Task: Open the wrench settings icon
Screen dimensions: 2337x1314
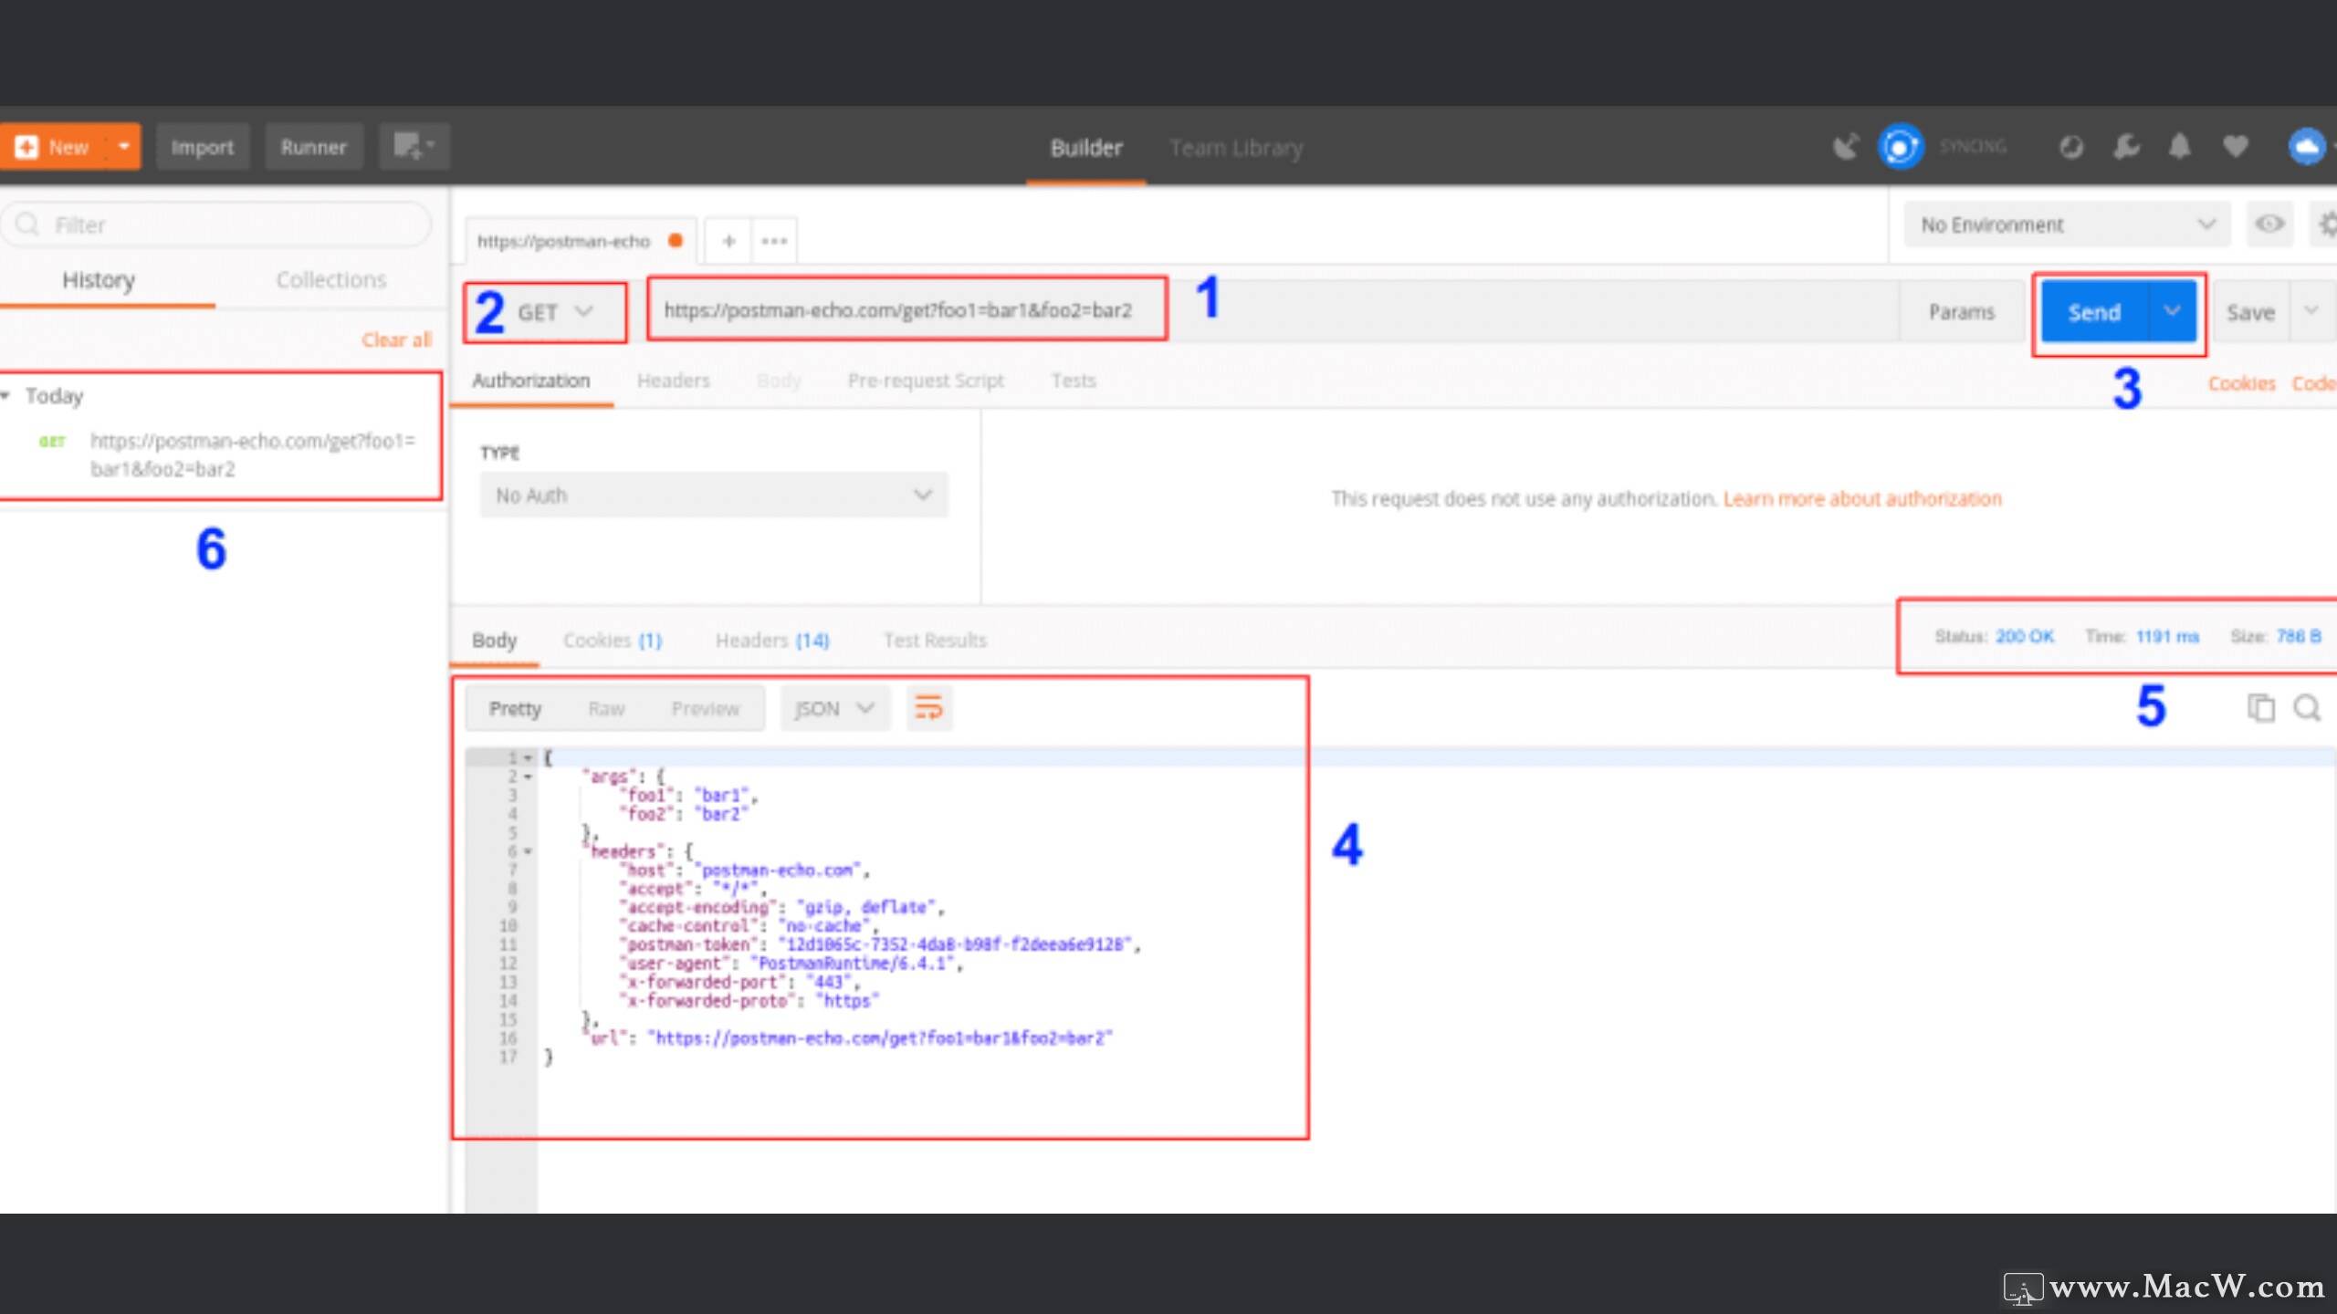Action: click(2126, 146)
